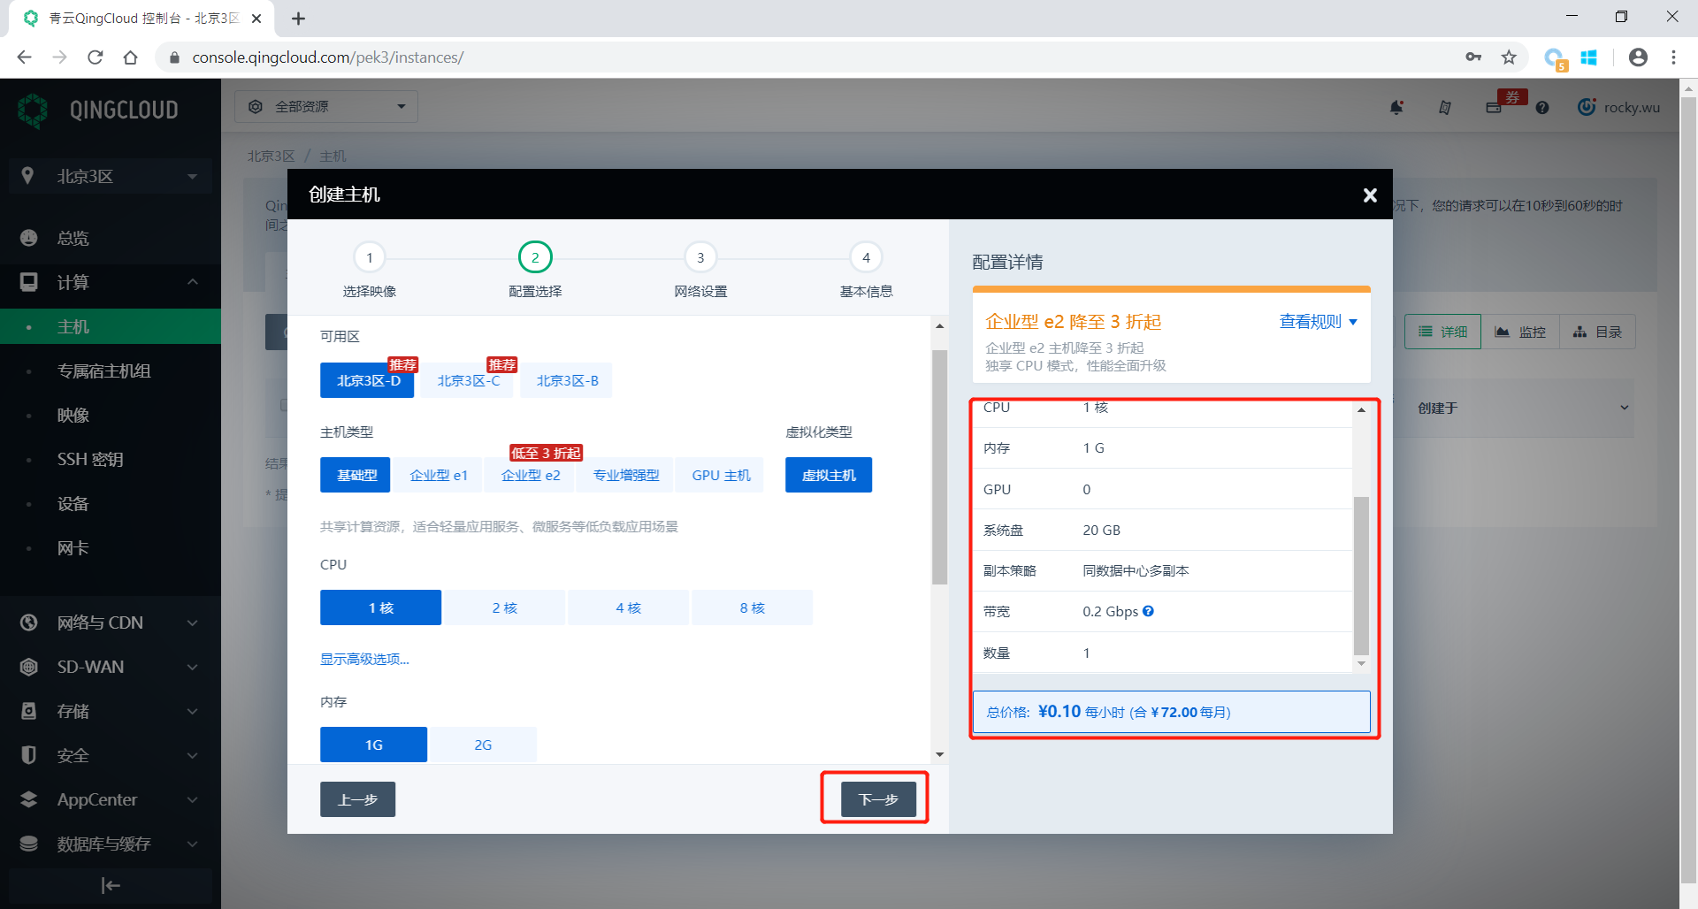Select availability zone 北京3区-C
Viewport: 1698px width, 909px height.
(468, 380)
